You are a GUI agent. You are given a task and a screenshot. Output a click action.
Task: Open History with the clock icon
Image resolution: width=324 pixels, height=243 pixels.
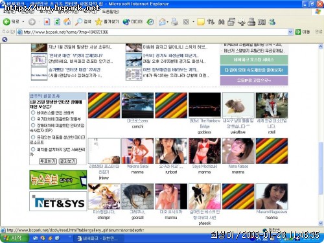point(150,22)
